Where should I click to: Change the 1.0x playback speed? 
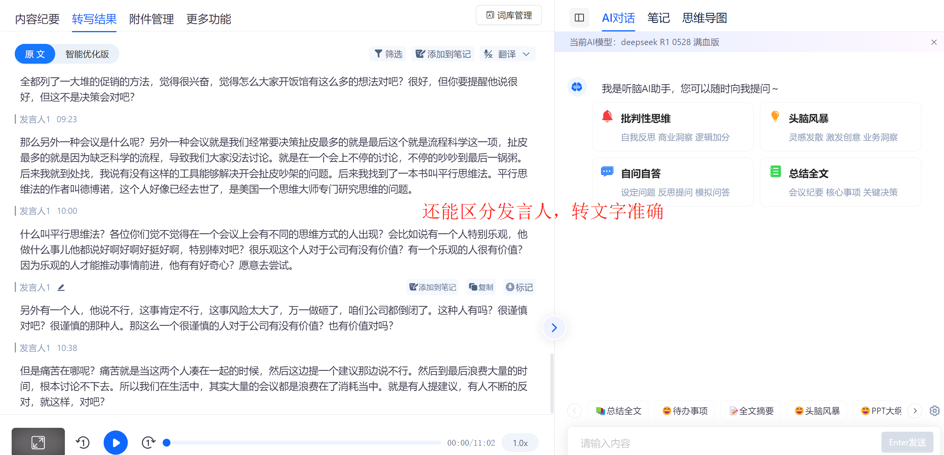tap(520, 443)
